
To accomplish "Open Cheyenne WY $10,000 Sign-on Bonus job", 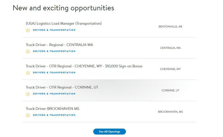I will click(84, 66).
